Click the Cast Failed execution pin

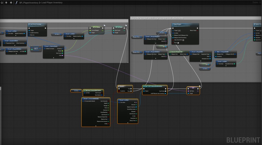tap(166, 91)
